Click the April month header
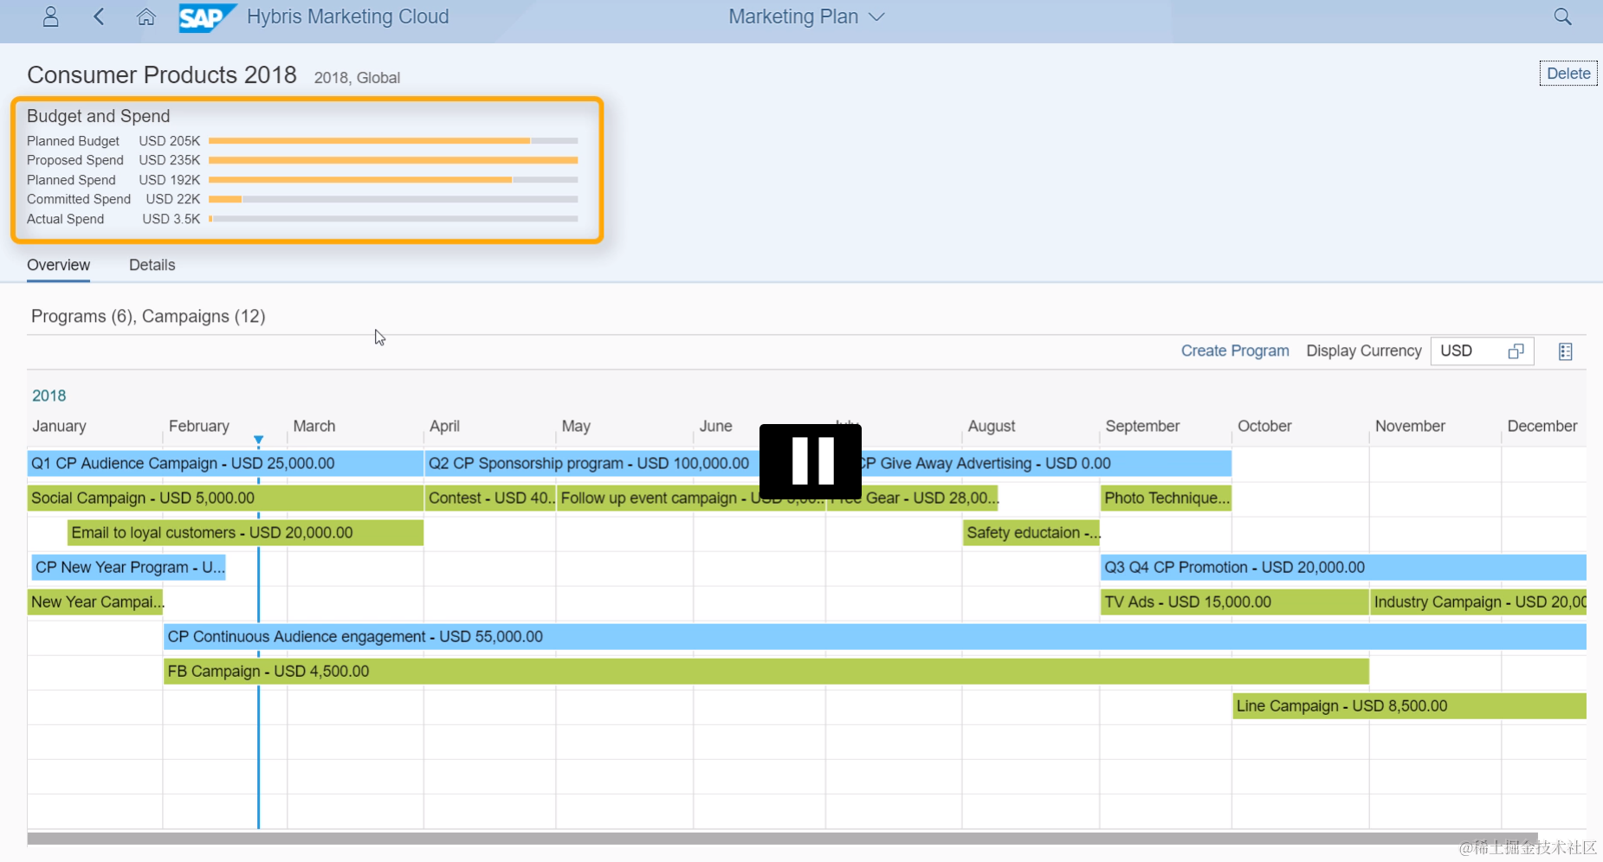The width and height of the screenshot is (1603, 862). pyautogui.click(x=444, y=426)
